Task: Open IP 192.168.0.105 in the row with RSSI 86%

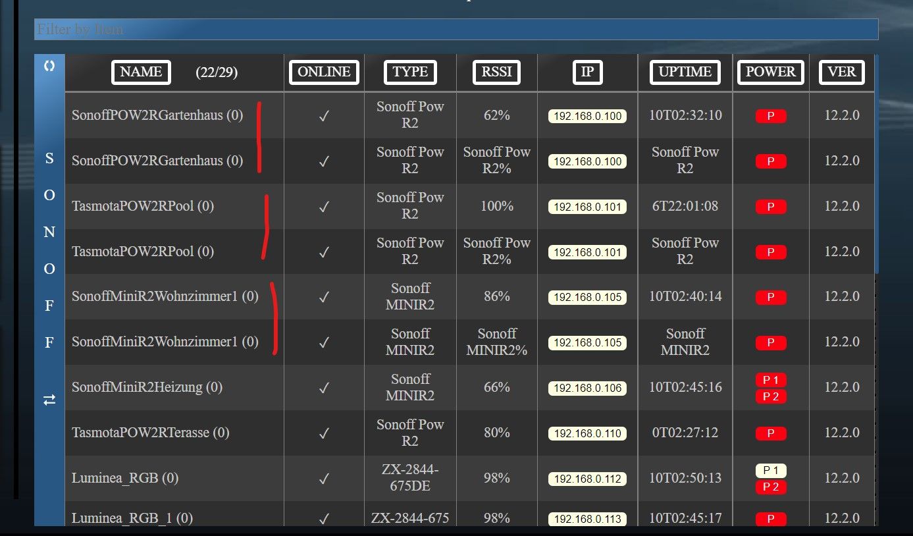Action: point(587,298)
